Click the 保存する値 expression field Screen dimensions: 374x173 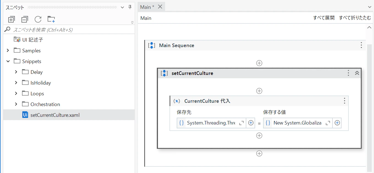coord(298,123)
